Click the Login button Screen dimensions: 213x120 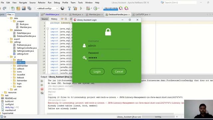tap(97, 72)
